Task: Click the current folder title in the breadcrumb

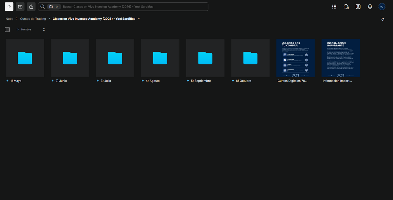Action: [x=94, y=19]
